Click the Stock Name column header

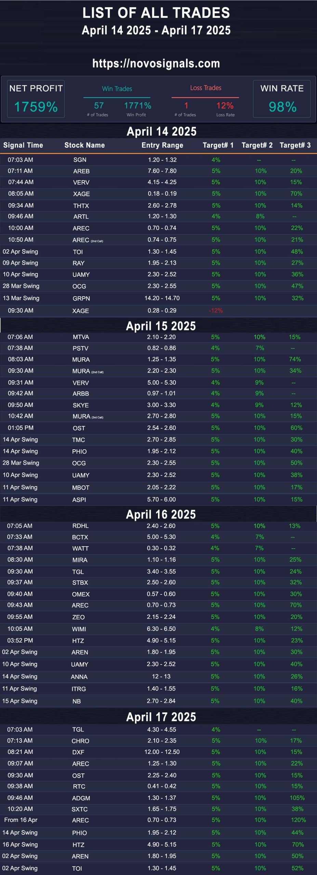[x=84, y=145]
